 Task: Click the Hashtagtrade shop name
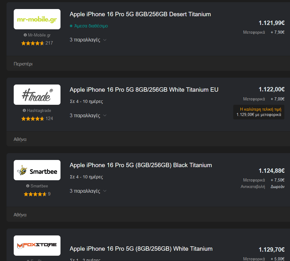39,110
